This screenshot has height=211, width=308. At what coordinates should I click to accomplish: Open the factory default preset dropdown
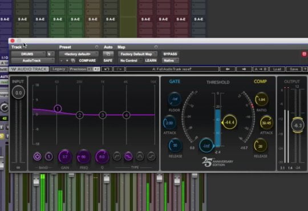coord(79,54)
